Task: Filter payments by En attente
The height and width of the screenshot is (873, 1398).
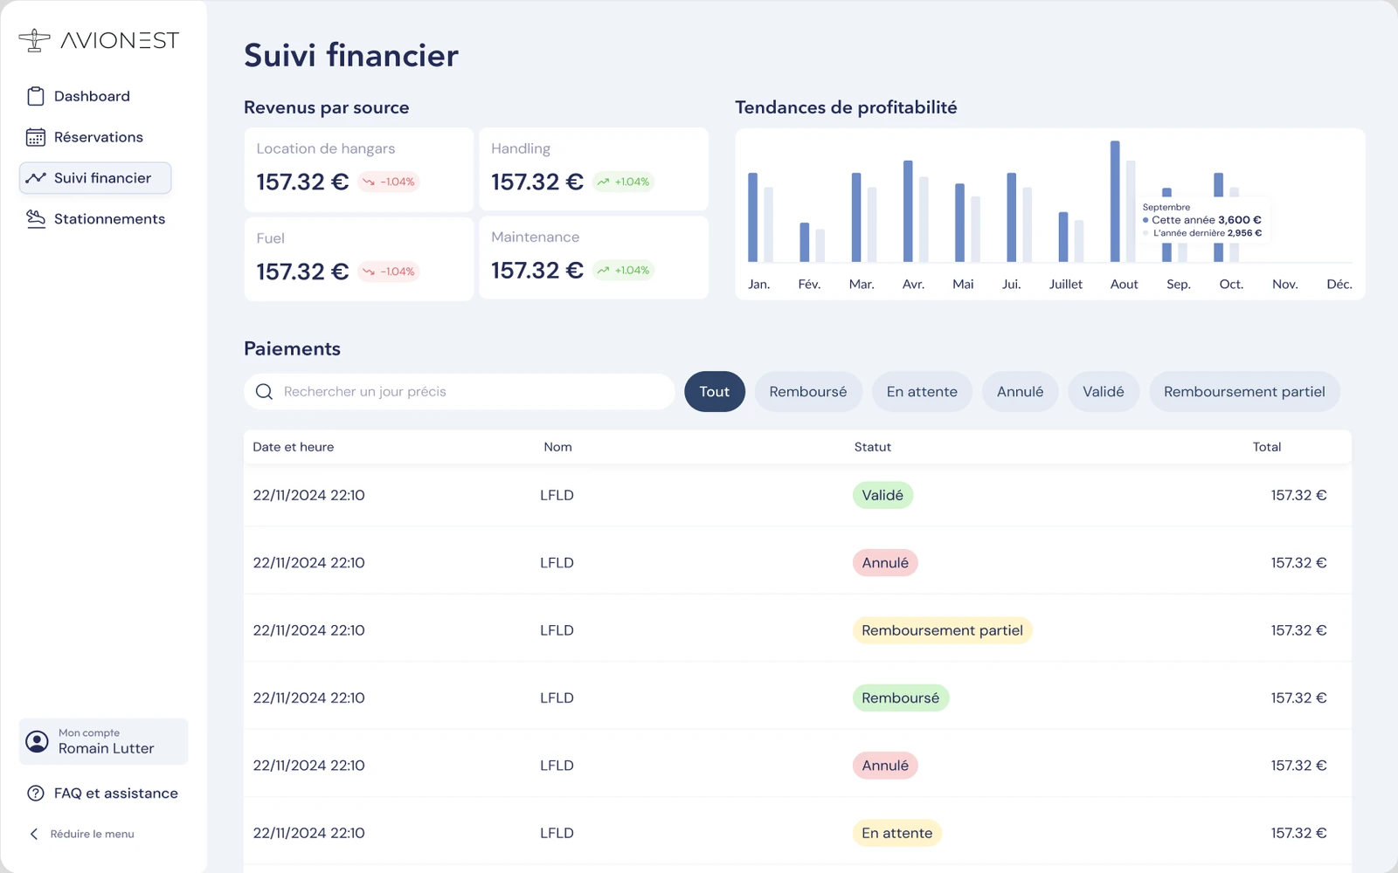Action: pos(922,392)
